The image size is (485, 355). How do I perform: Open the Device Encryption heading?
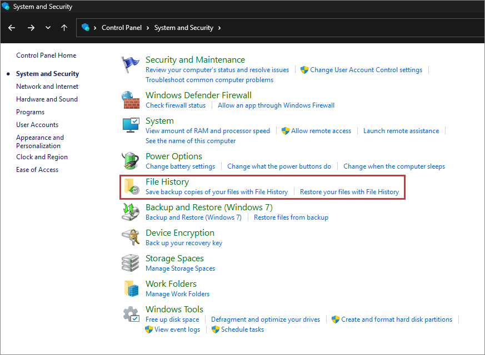179,233
